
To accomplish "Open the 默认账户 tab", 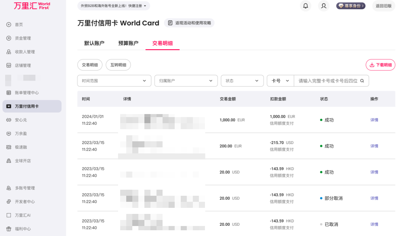I will coord(94,43).
